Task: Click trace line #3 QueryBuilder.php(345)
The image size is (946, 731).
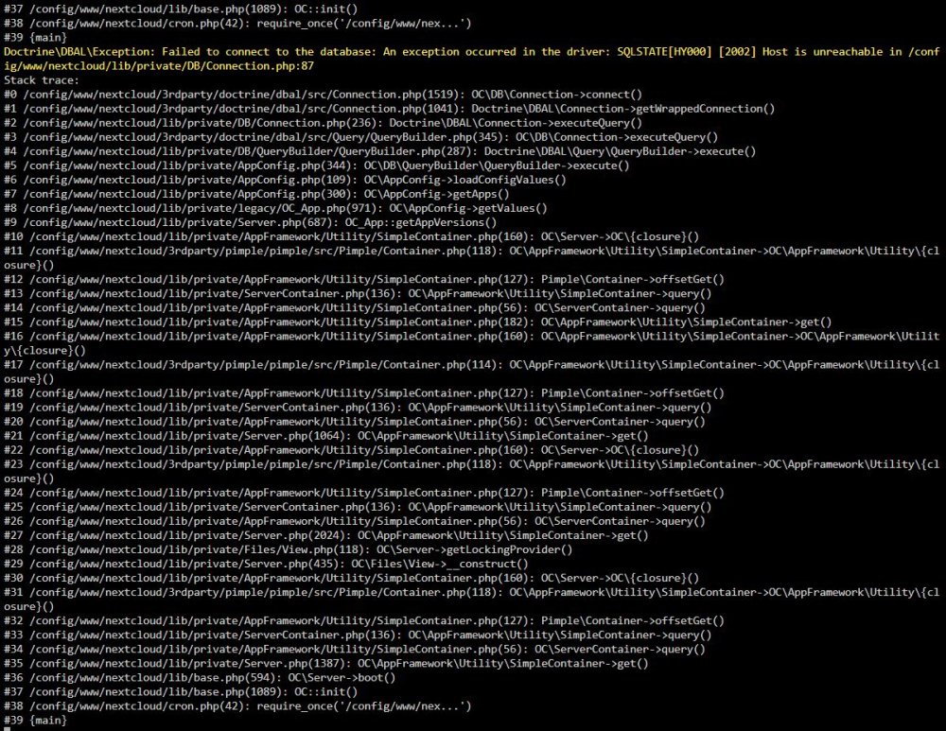Action: 360,137
